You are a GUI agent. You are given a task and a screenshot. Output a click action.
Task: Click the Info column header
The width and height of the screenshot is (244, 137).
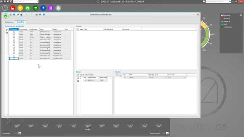68,29
